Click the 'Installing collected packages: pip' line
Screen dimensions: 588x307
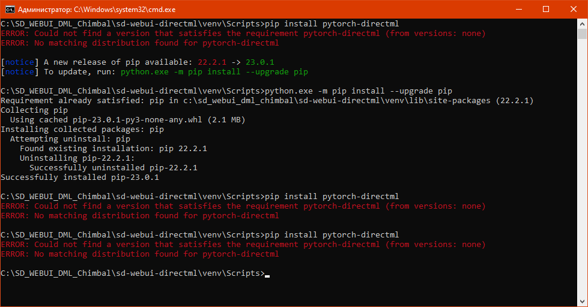pos(82,130)
